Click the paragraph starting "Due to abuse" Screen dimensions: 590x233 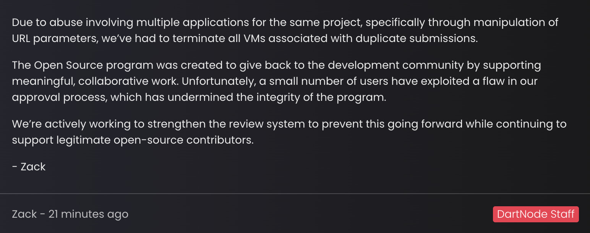(285, 31)
